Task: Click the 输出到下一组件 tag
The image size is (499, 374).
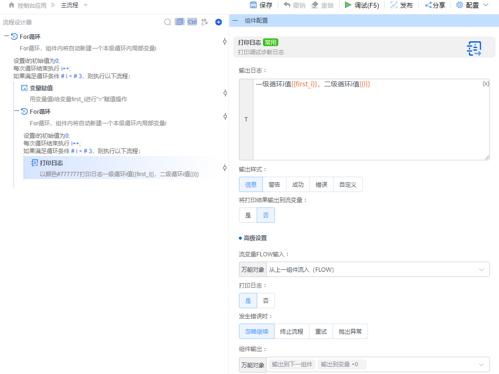Action: pos(292,364)
